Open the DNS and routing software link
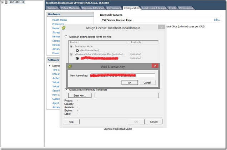The height and width of the screenshot is (150, 227). 56,74
